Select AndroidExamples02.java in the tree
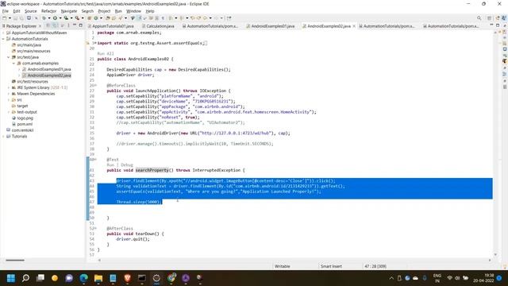508x286 pixels. (49, 75)
